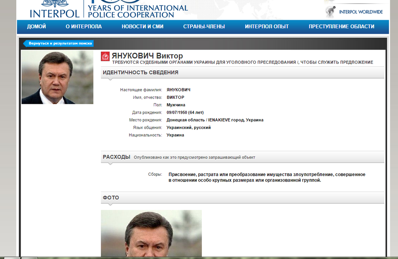This screenshot has height=259, width=398.
Task: Click the INTERPOL logo at top left
Action: (x=54, y=9)
